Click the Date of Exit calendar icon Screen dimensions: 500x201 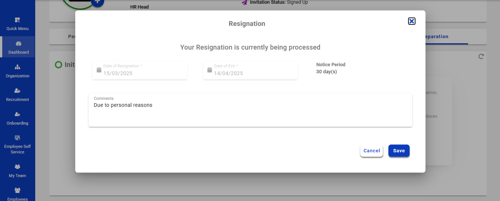click(x=209, y=70)
